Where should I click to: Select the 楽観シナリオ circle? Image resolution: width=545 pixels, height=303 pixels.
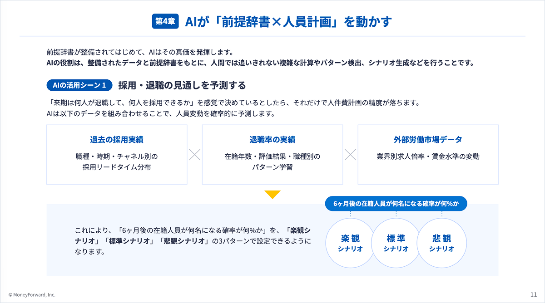(x=350, y=243)
